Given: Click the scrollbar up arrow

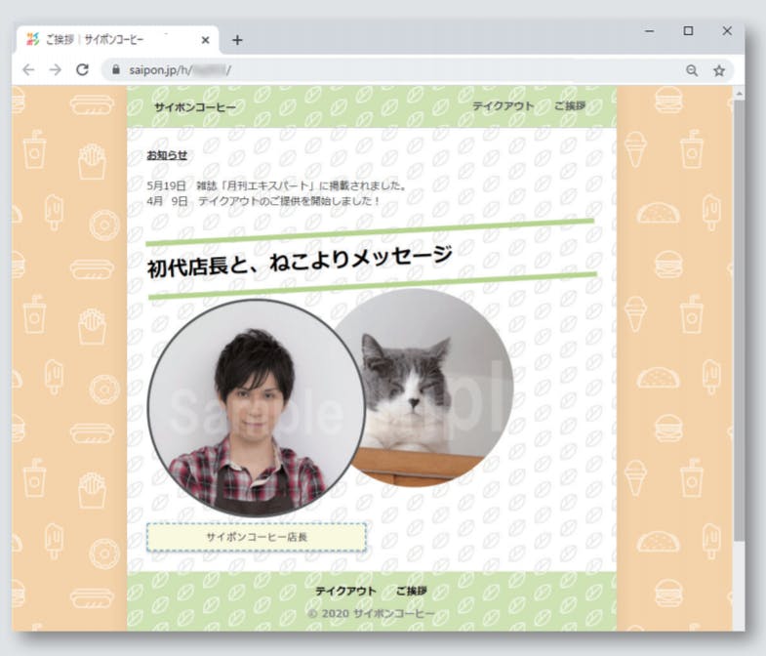Looking at the screenshot, I should [739, 93].
